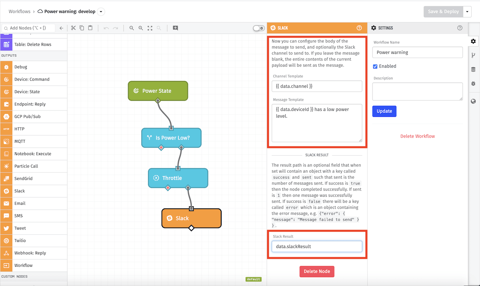This screenshot has width=480, height=286.
Task: Select the MQTT palette node
Action: point(34,141)
